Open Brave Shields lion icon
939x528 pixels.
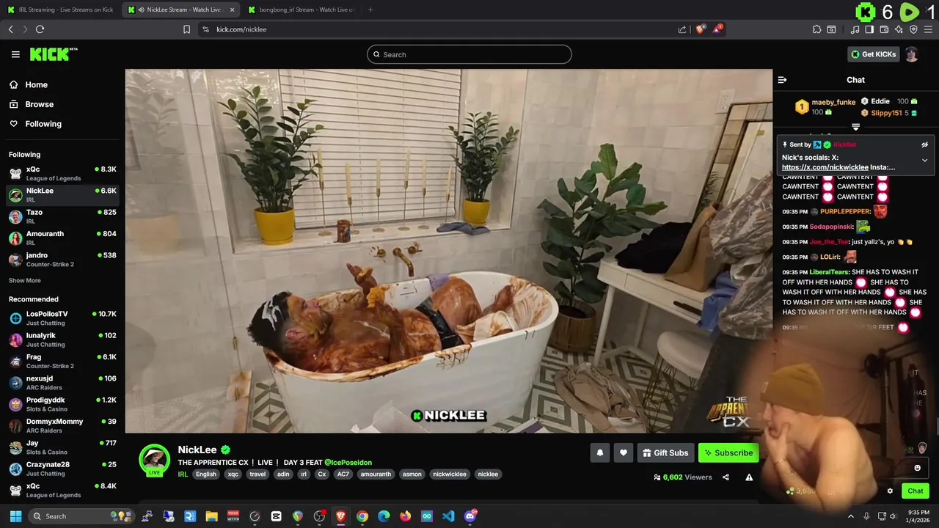[700, 29]
